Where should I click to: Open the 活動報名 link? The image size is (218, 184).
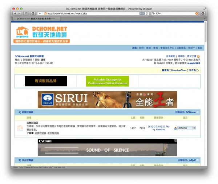(181, 48)
